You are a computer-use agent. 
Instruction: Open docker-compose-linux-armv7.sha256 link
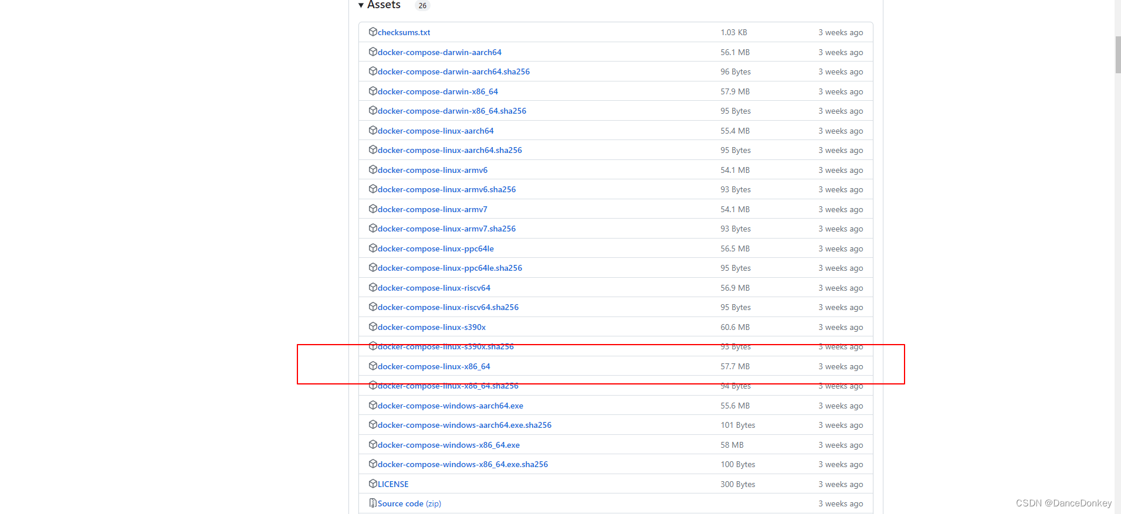(446, 229)
